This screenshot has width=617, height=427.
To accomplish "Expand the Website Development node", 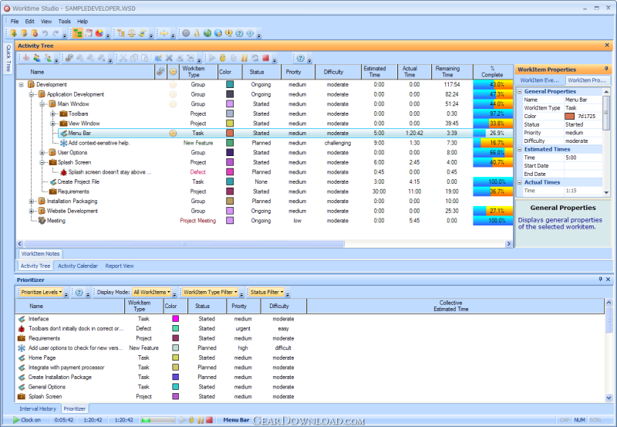I will [32, 211].
